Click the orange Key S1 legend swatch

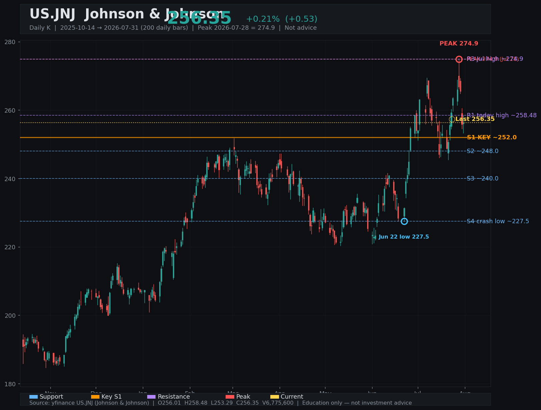(x=95, y=397)
